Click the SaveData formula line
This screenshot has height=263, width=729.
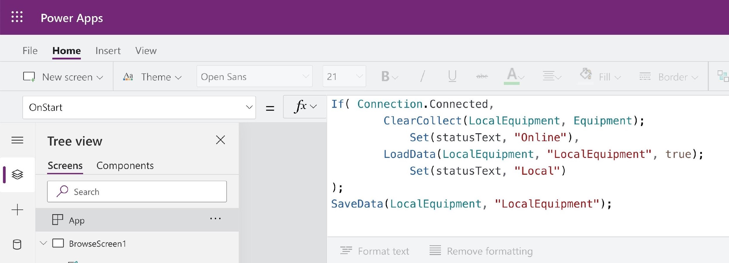click(x=471, y=204)
